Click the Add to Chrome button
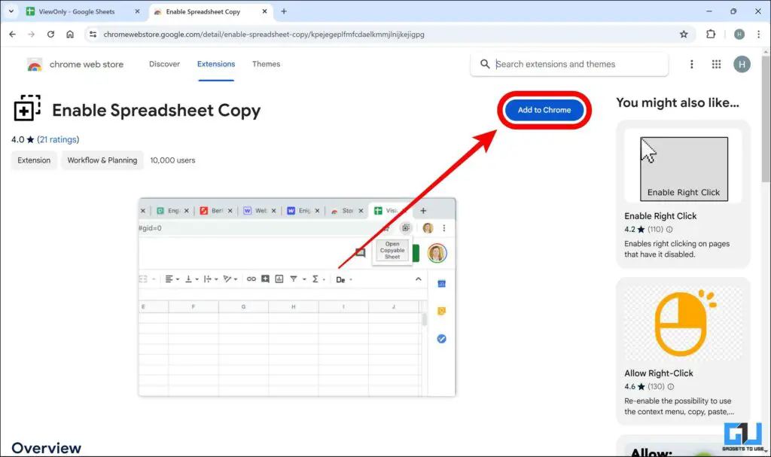Viewport: 771px width, 457px height. pyautogui.click(x=544, y=110)
